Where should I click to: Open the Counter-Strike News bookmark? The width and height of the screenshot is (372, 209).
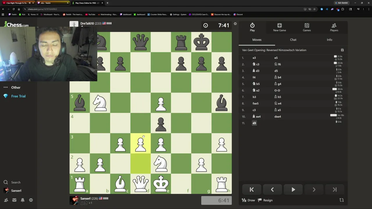[x=157, y=15]
